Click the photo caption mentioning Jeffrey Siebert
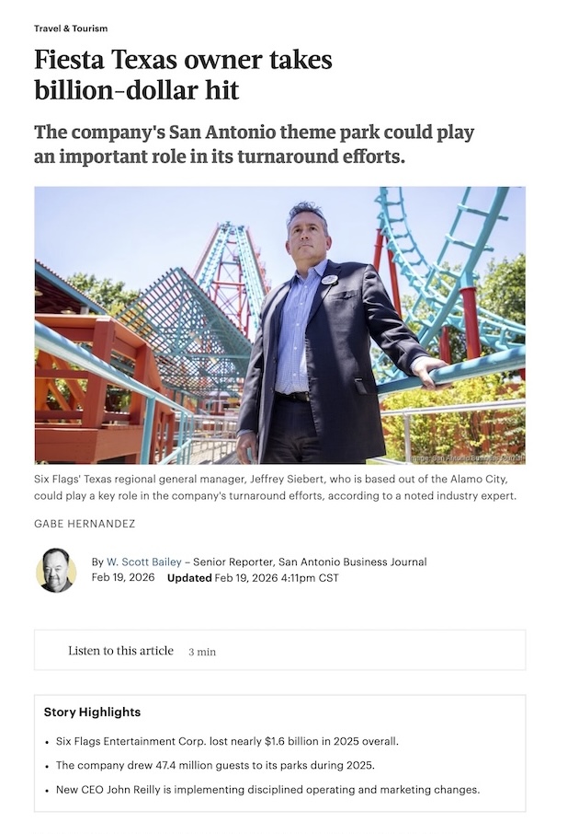579x834 pixels. pyautogui.click(x=275, y=487)
